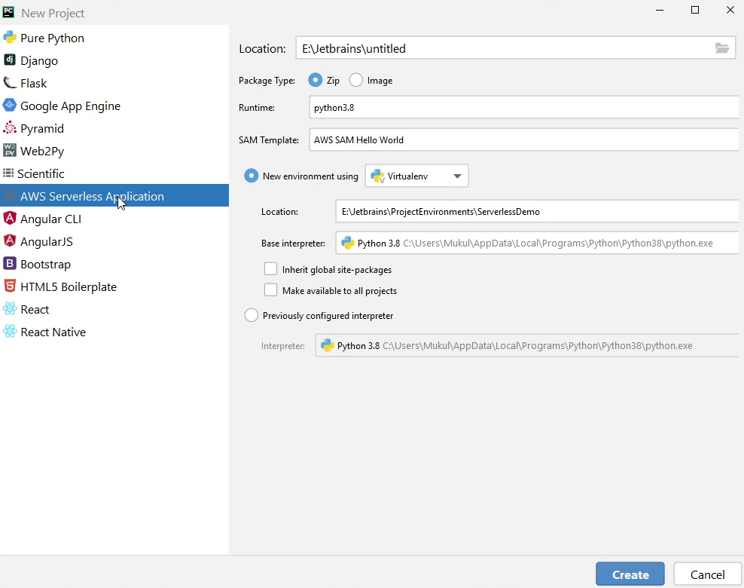Select Google App Engine icon
The width and height of the screenshot is (744, 588).
point(10,106)
